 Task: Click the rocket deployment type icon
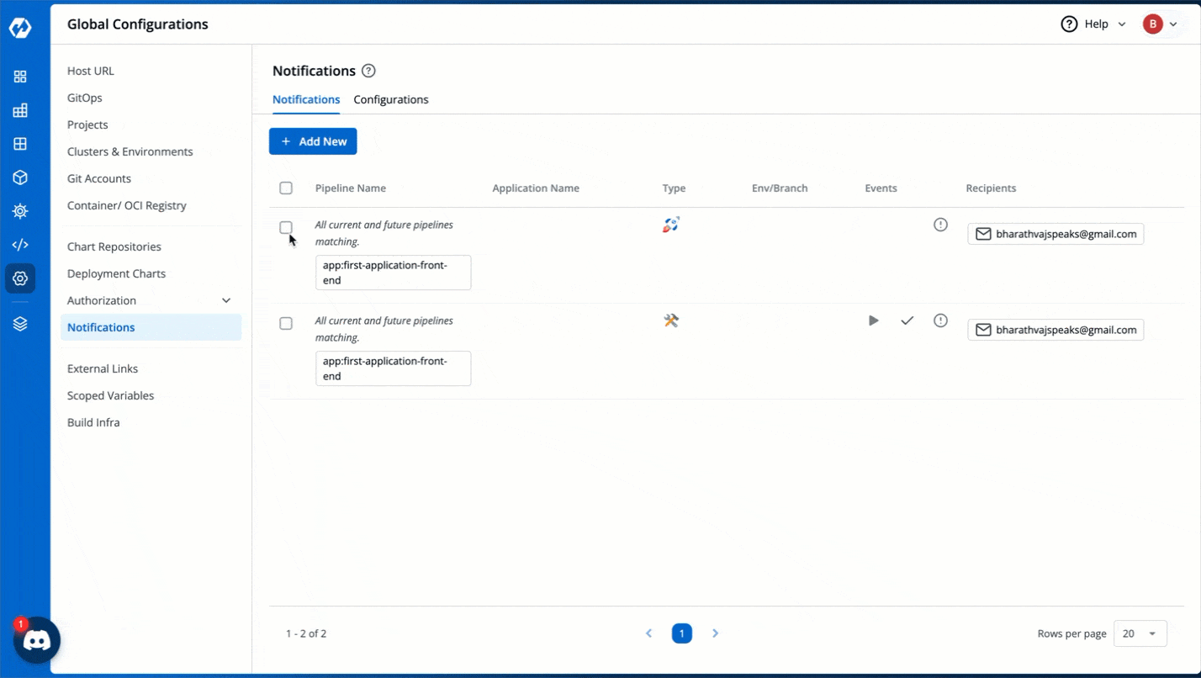[670, 224]
